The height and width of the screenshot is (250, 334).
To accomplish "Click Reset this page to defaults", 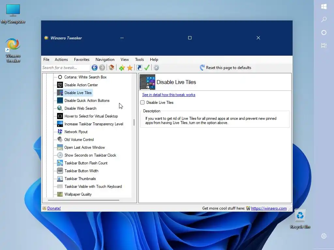I will tap(226, 68).
